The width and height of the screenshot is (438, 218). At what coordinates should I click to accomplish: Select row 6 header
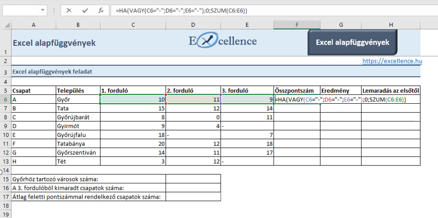[6, 99]
